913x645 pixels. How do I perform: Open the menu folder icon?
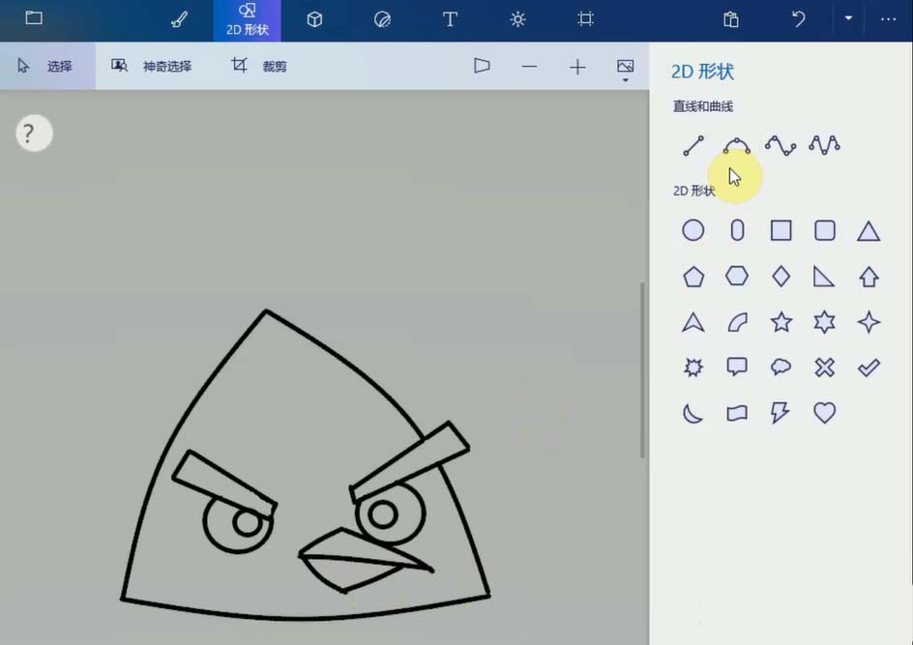tap(34, 18)
